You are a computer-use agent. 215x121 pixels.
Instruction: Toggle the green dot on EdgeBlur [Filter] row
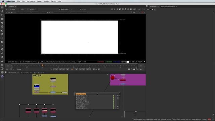click(x=114, y=108)
